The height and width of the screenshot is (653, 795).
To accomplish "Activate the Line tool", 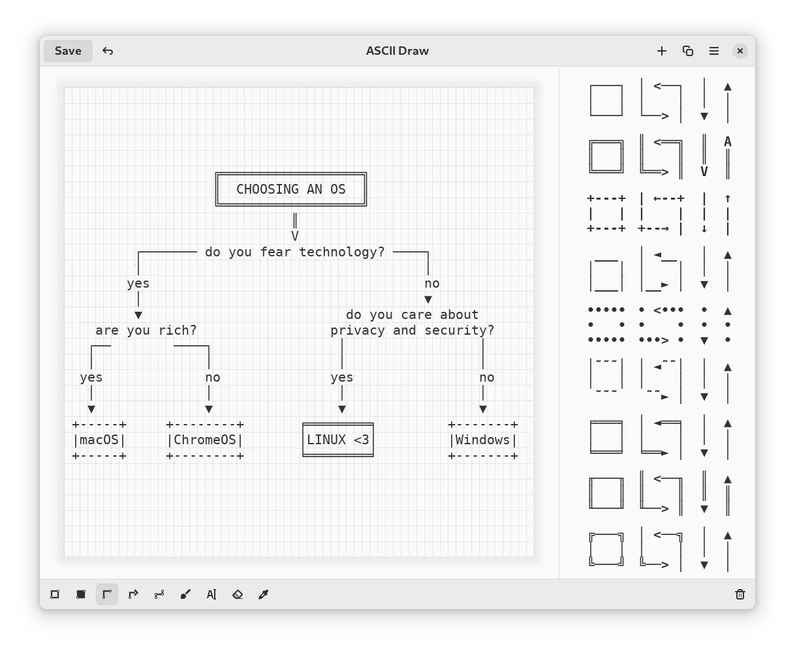I will (x=107, y=594).
